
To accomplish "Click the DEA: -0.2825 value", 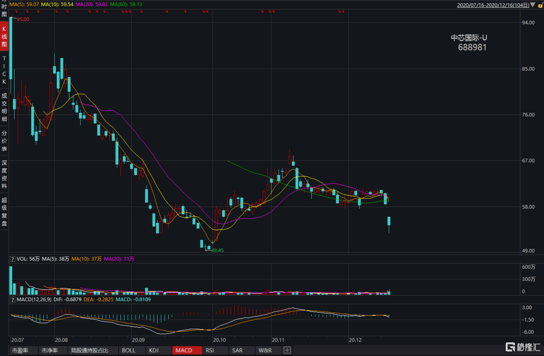I will [x=99, y=300].
